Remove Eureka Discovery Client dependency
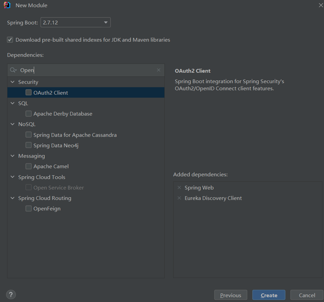This screenshot has height=302, width=324. point(179,198)
